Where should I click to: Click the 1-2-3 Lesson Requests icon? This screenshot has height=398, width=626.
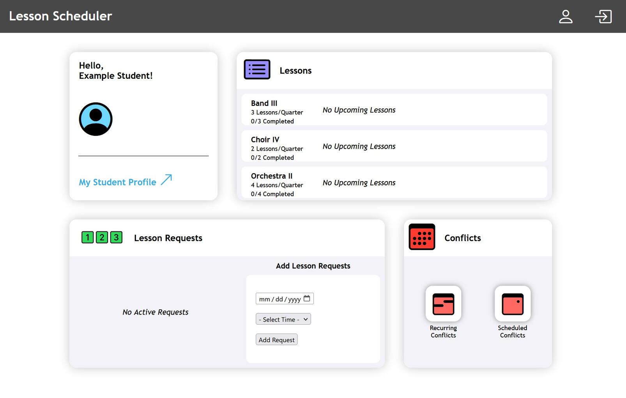[x=102, y=237]
